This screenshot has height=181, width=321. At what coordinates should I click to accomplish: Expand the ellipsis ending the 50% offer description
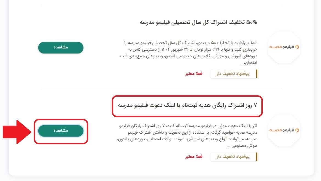(x=241, y=63)
